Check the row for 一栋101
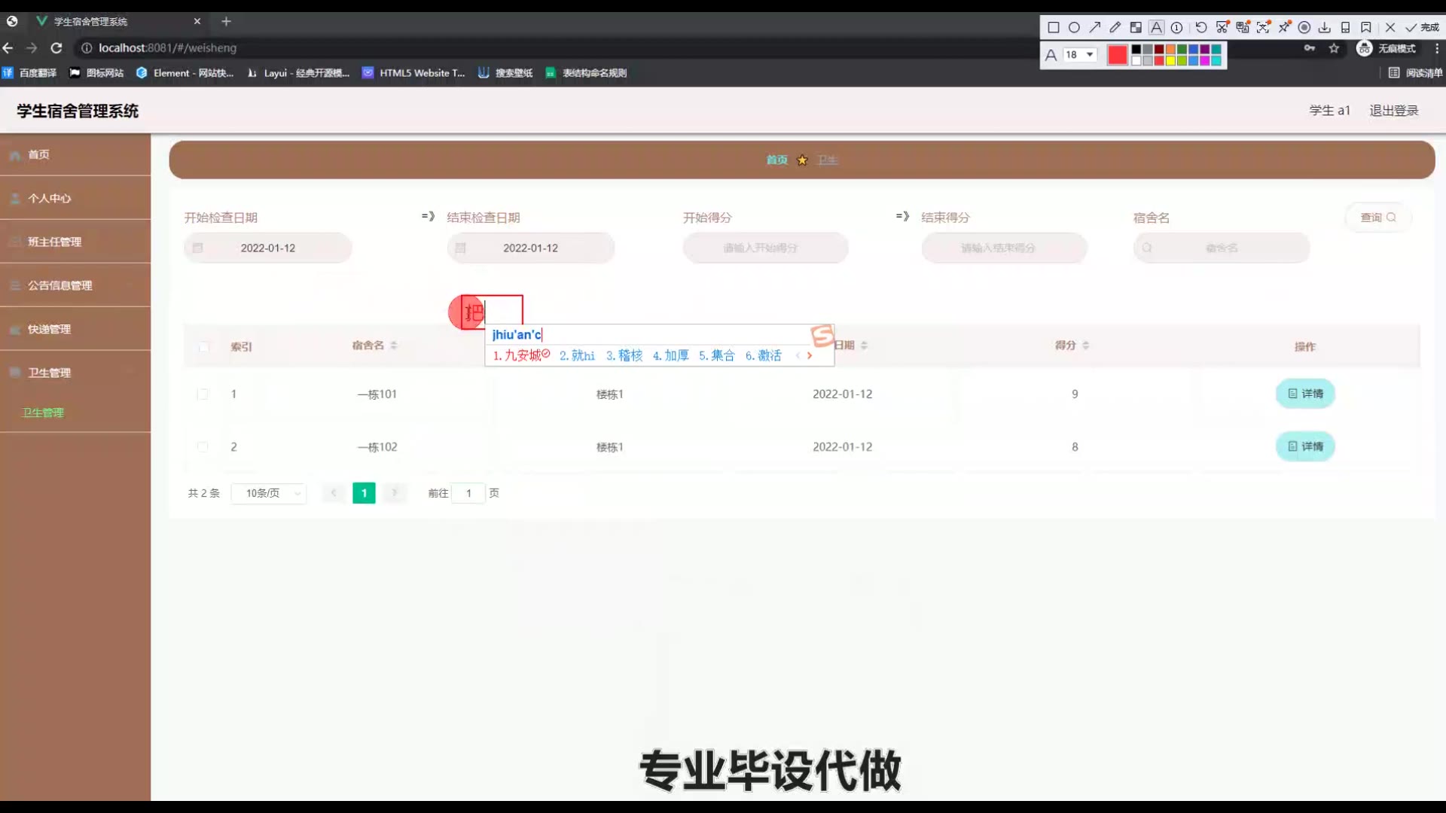The height and width of the screenshot is (813, 1446). [203, 394]
